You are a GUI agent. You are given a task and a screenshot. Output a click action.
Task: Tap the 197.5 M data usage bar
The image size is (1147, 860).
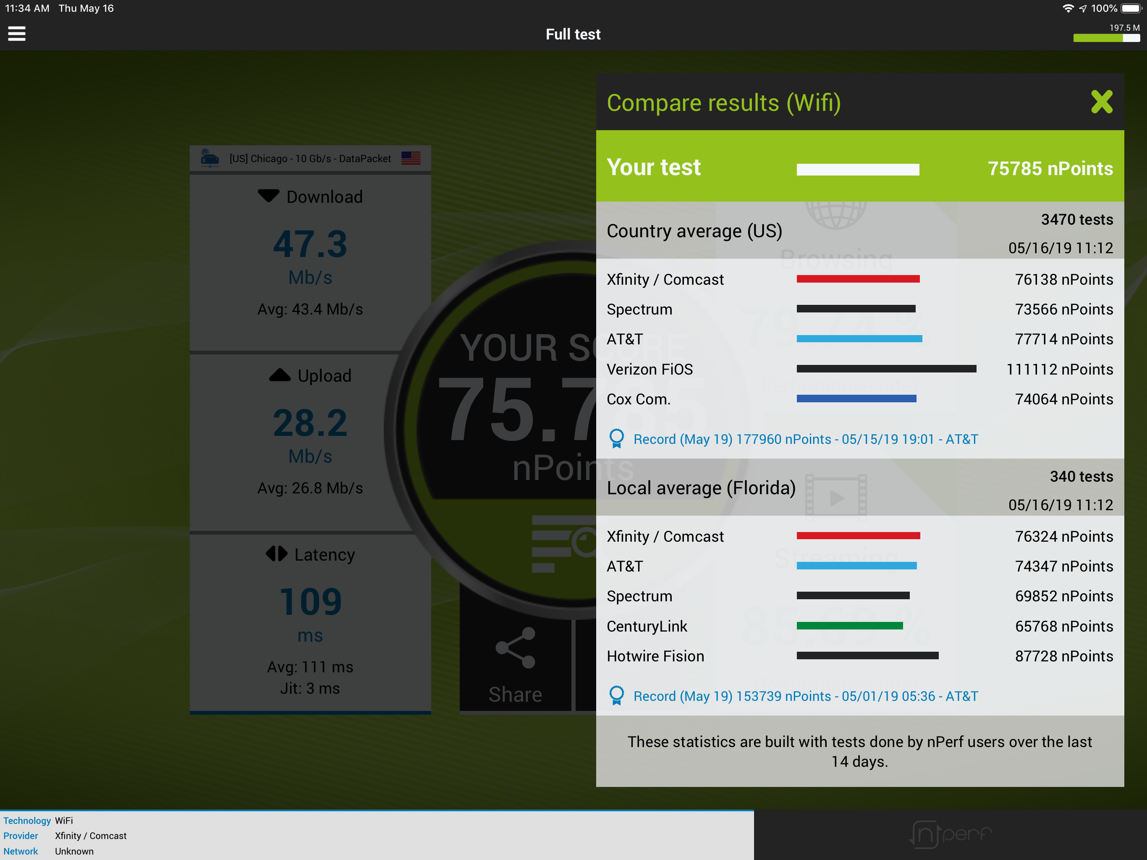coord(1107,38)
